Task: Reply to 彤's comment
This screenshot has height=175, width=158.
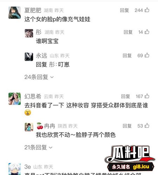Action: coord(128,32)
